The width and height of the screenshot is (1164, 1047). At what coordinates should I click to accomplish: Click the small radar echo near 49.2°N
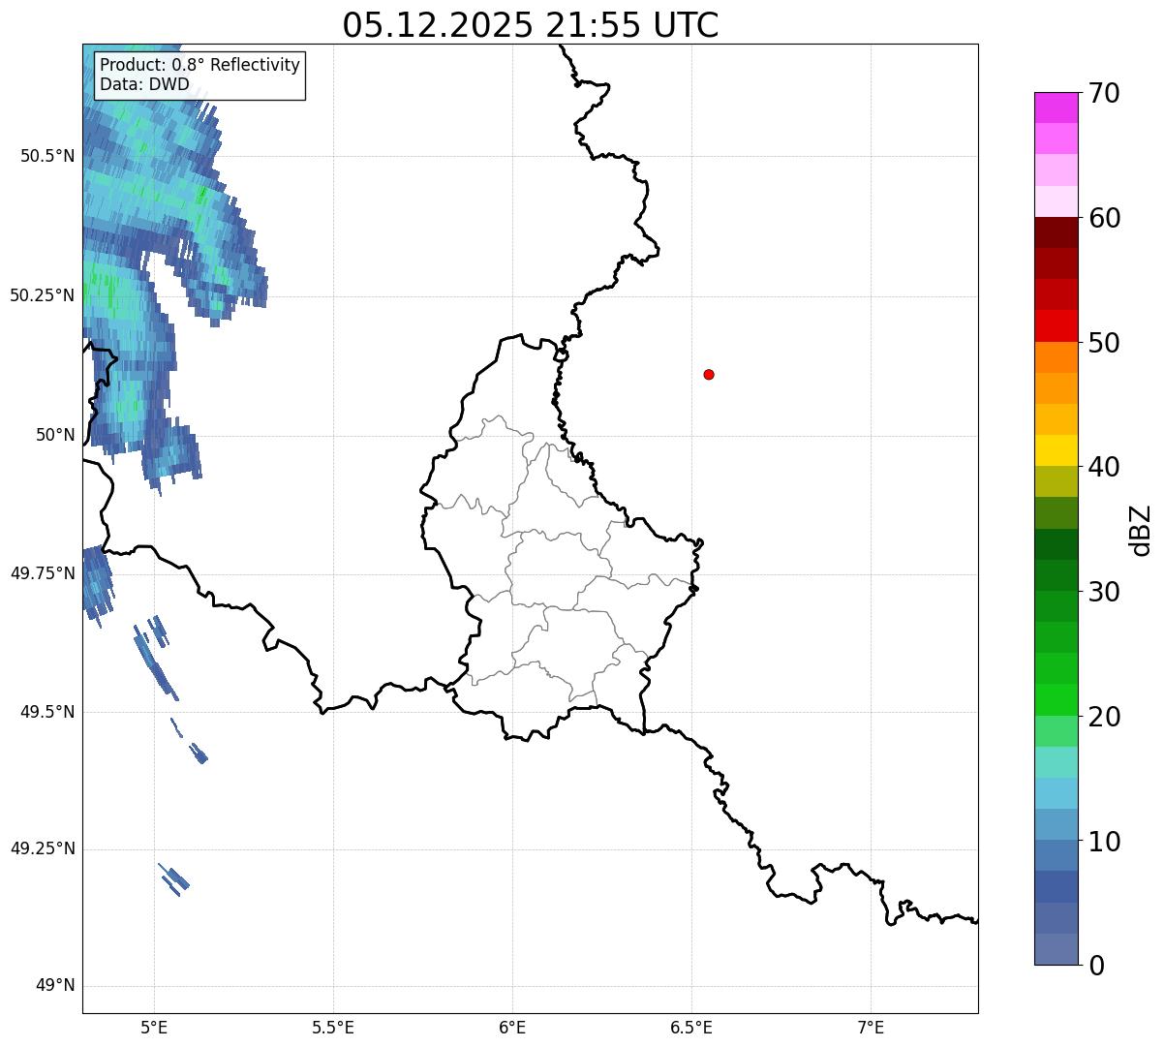coord(174,879)
